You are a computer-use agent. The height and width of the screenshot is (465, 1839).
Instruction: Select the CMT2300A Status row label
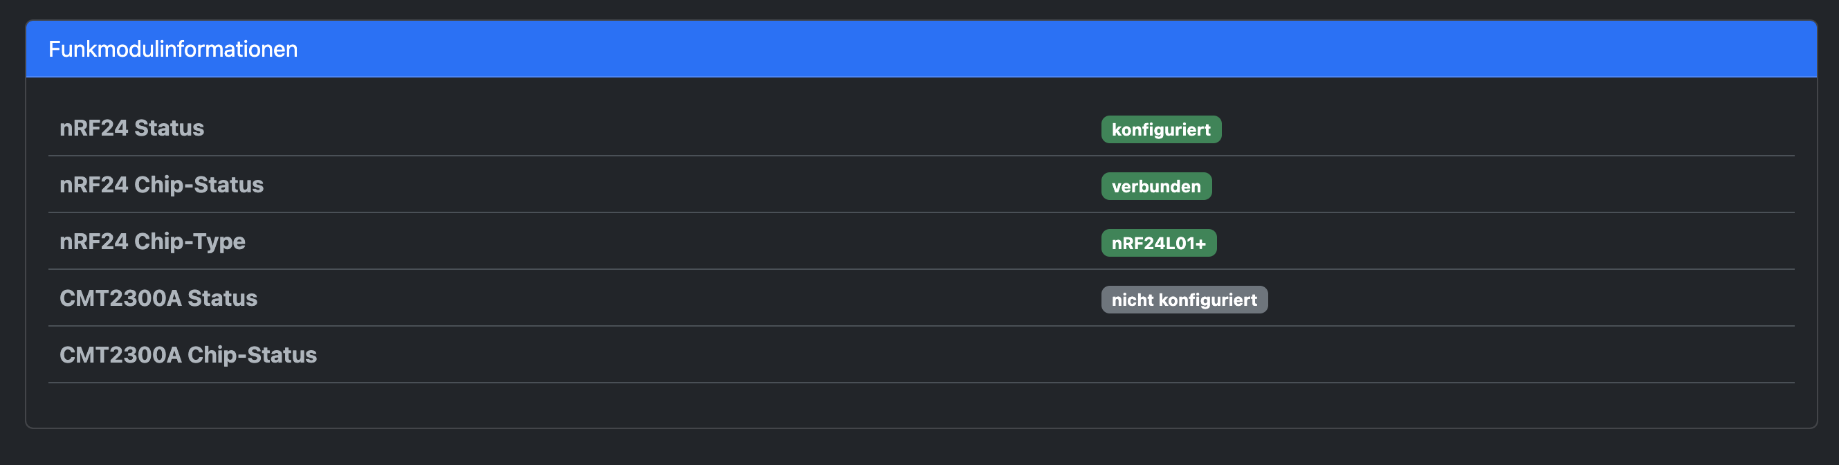tap(158, 300)
